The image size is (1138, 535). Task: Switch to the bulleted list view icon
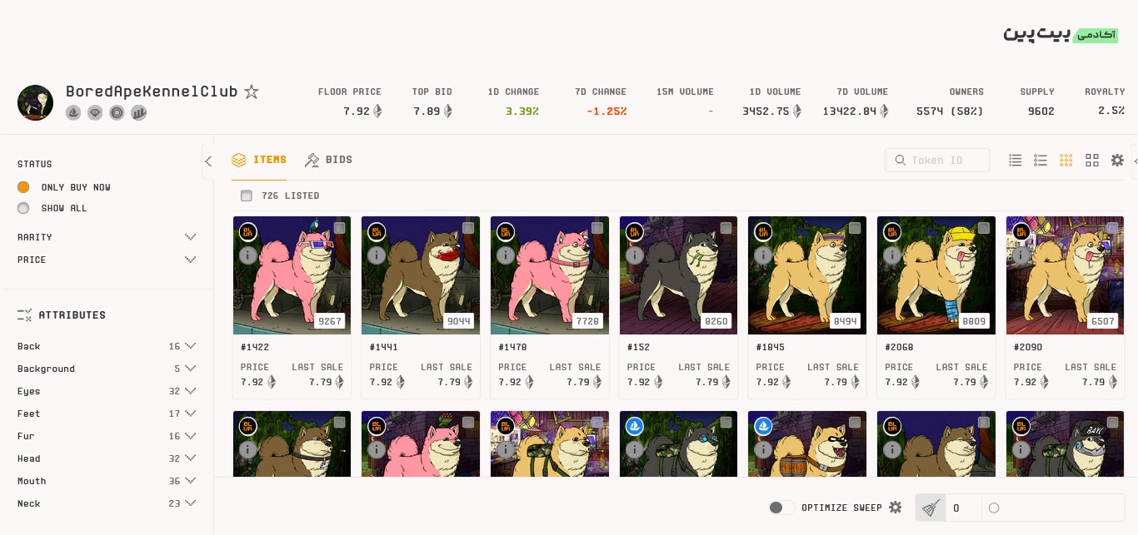tap(1041, 160)
